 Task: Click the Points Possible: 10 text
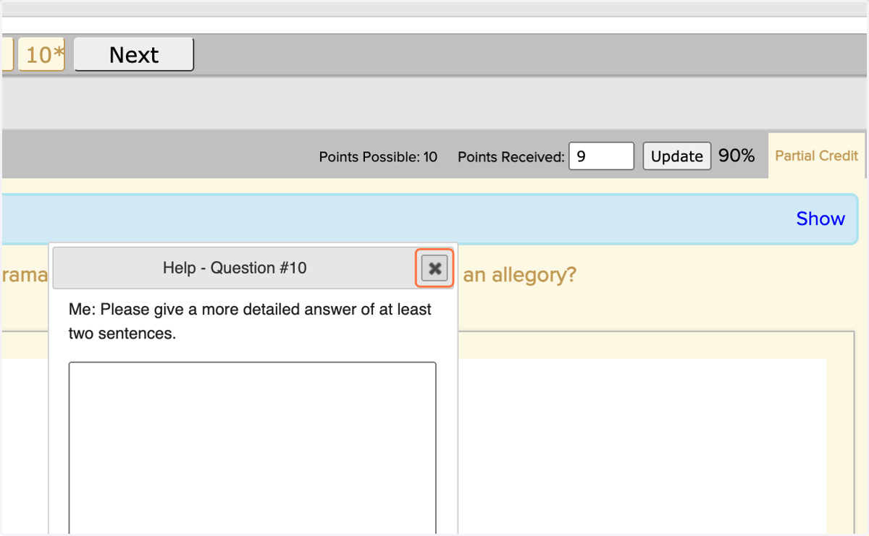[x=378, y=157]
